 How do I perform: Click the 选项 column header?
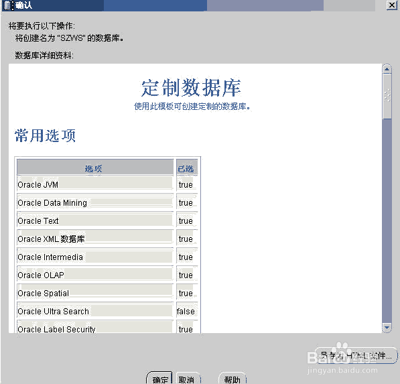click(95, 168)
